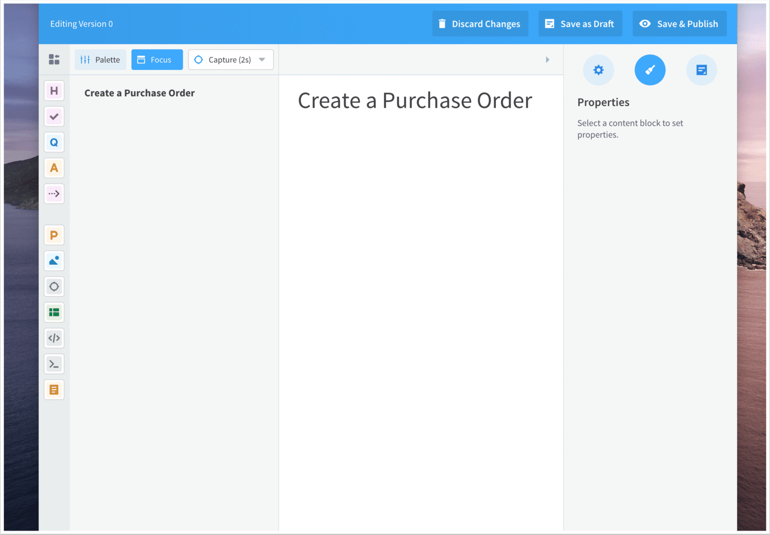Select the Checkmark block tool
Screen dimensions: 770x535
(x=54, y=117)
